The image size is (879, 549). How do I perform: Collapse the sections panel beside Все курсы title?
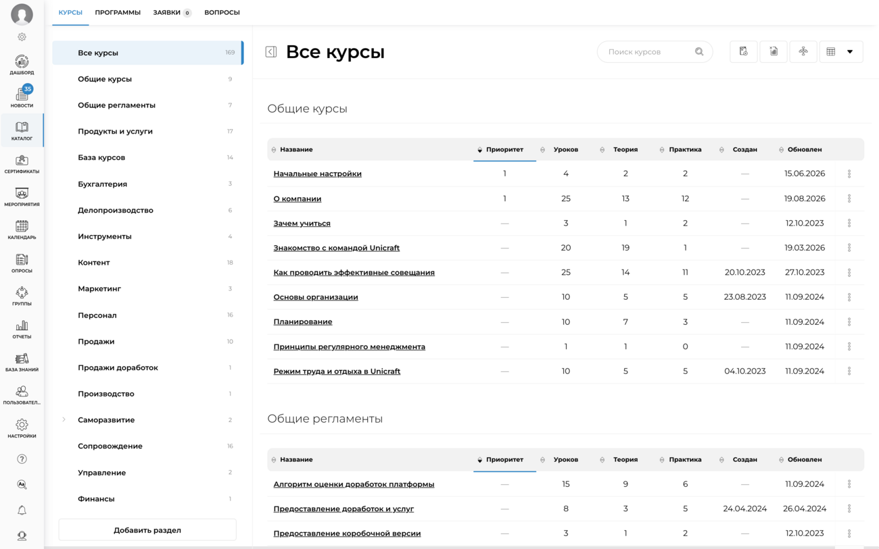click(271, 52)
